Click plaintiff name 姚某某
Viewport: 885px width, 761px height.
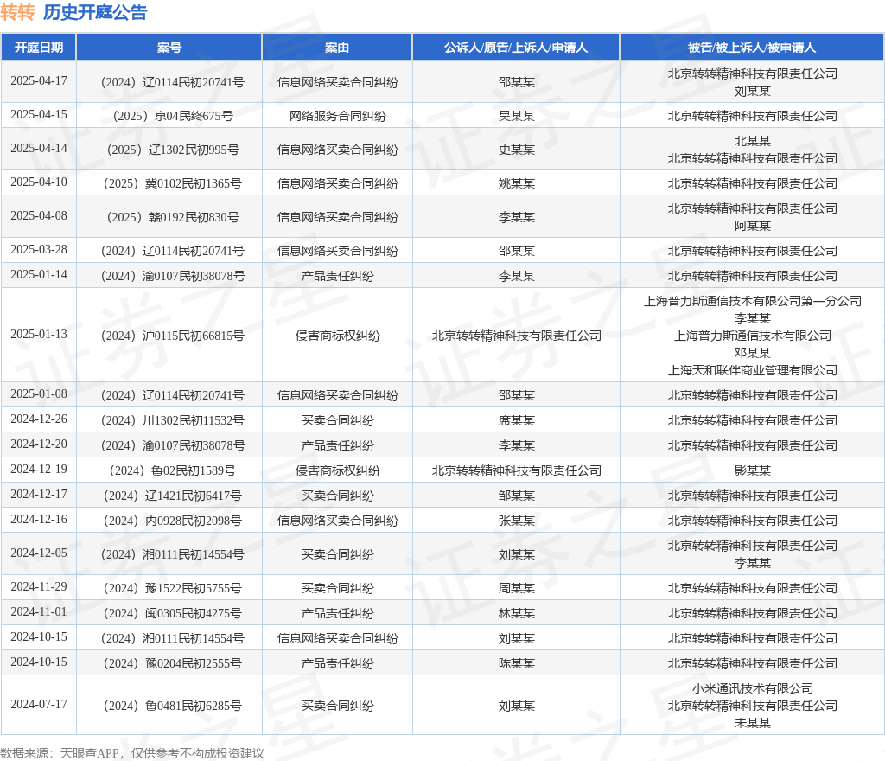tap(517, 183)
